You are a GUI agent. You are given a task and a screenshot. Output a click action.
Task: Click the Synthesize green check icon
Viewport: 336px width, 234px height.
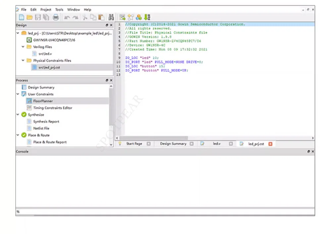coord(24,115)
